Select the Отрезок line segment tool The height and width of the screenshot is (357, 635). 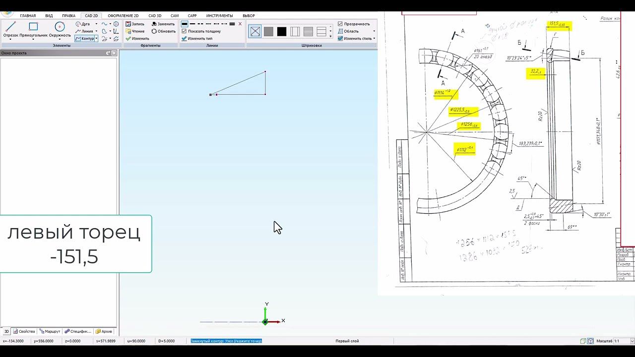click(x=10, y=29)
